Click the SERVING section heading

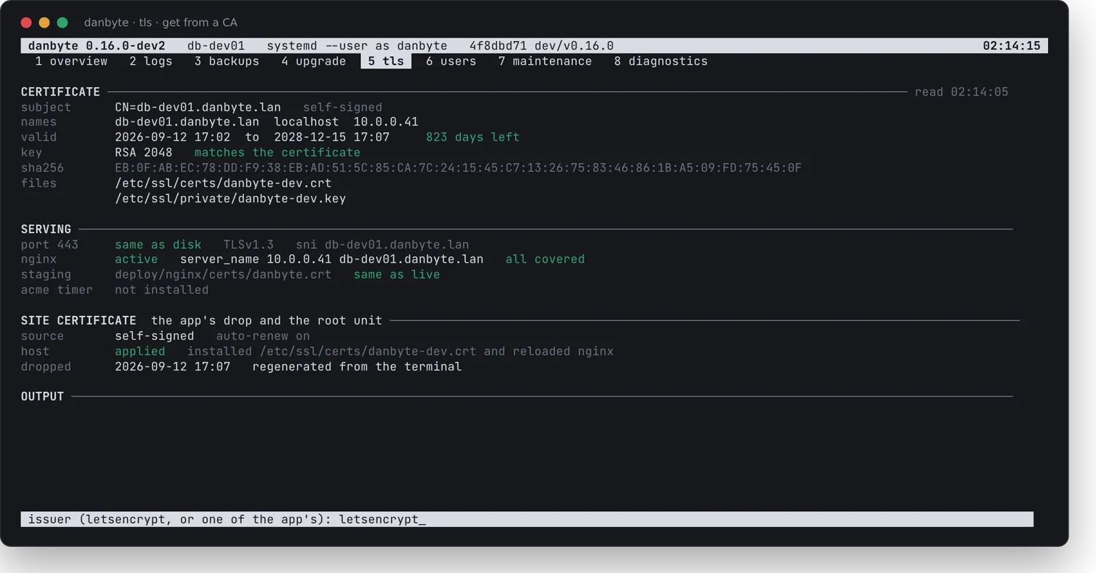pos(46,229)
